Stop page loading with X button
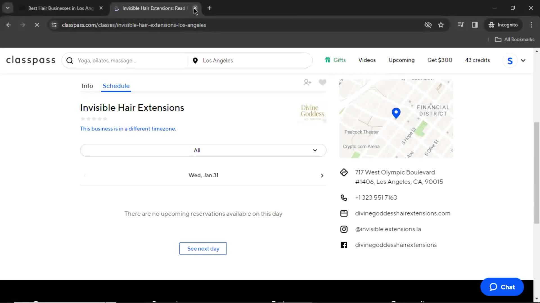540x303 pixels. click(37, 25)
